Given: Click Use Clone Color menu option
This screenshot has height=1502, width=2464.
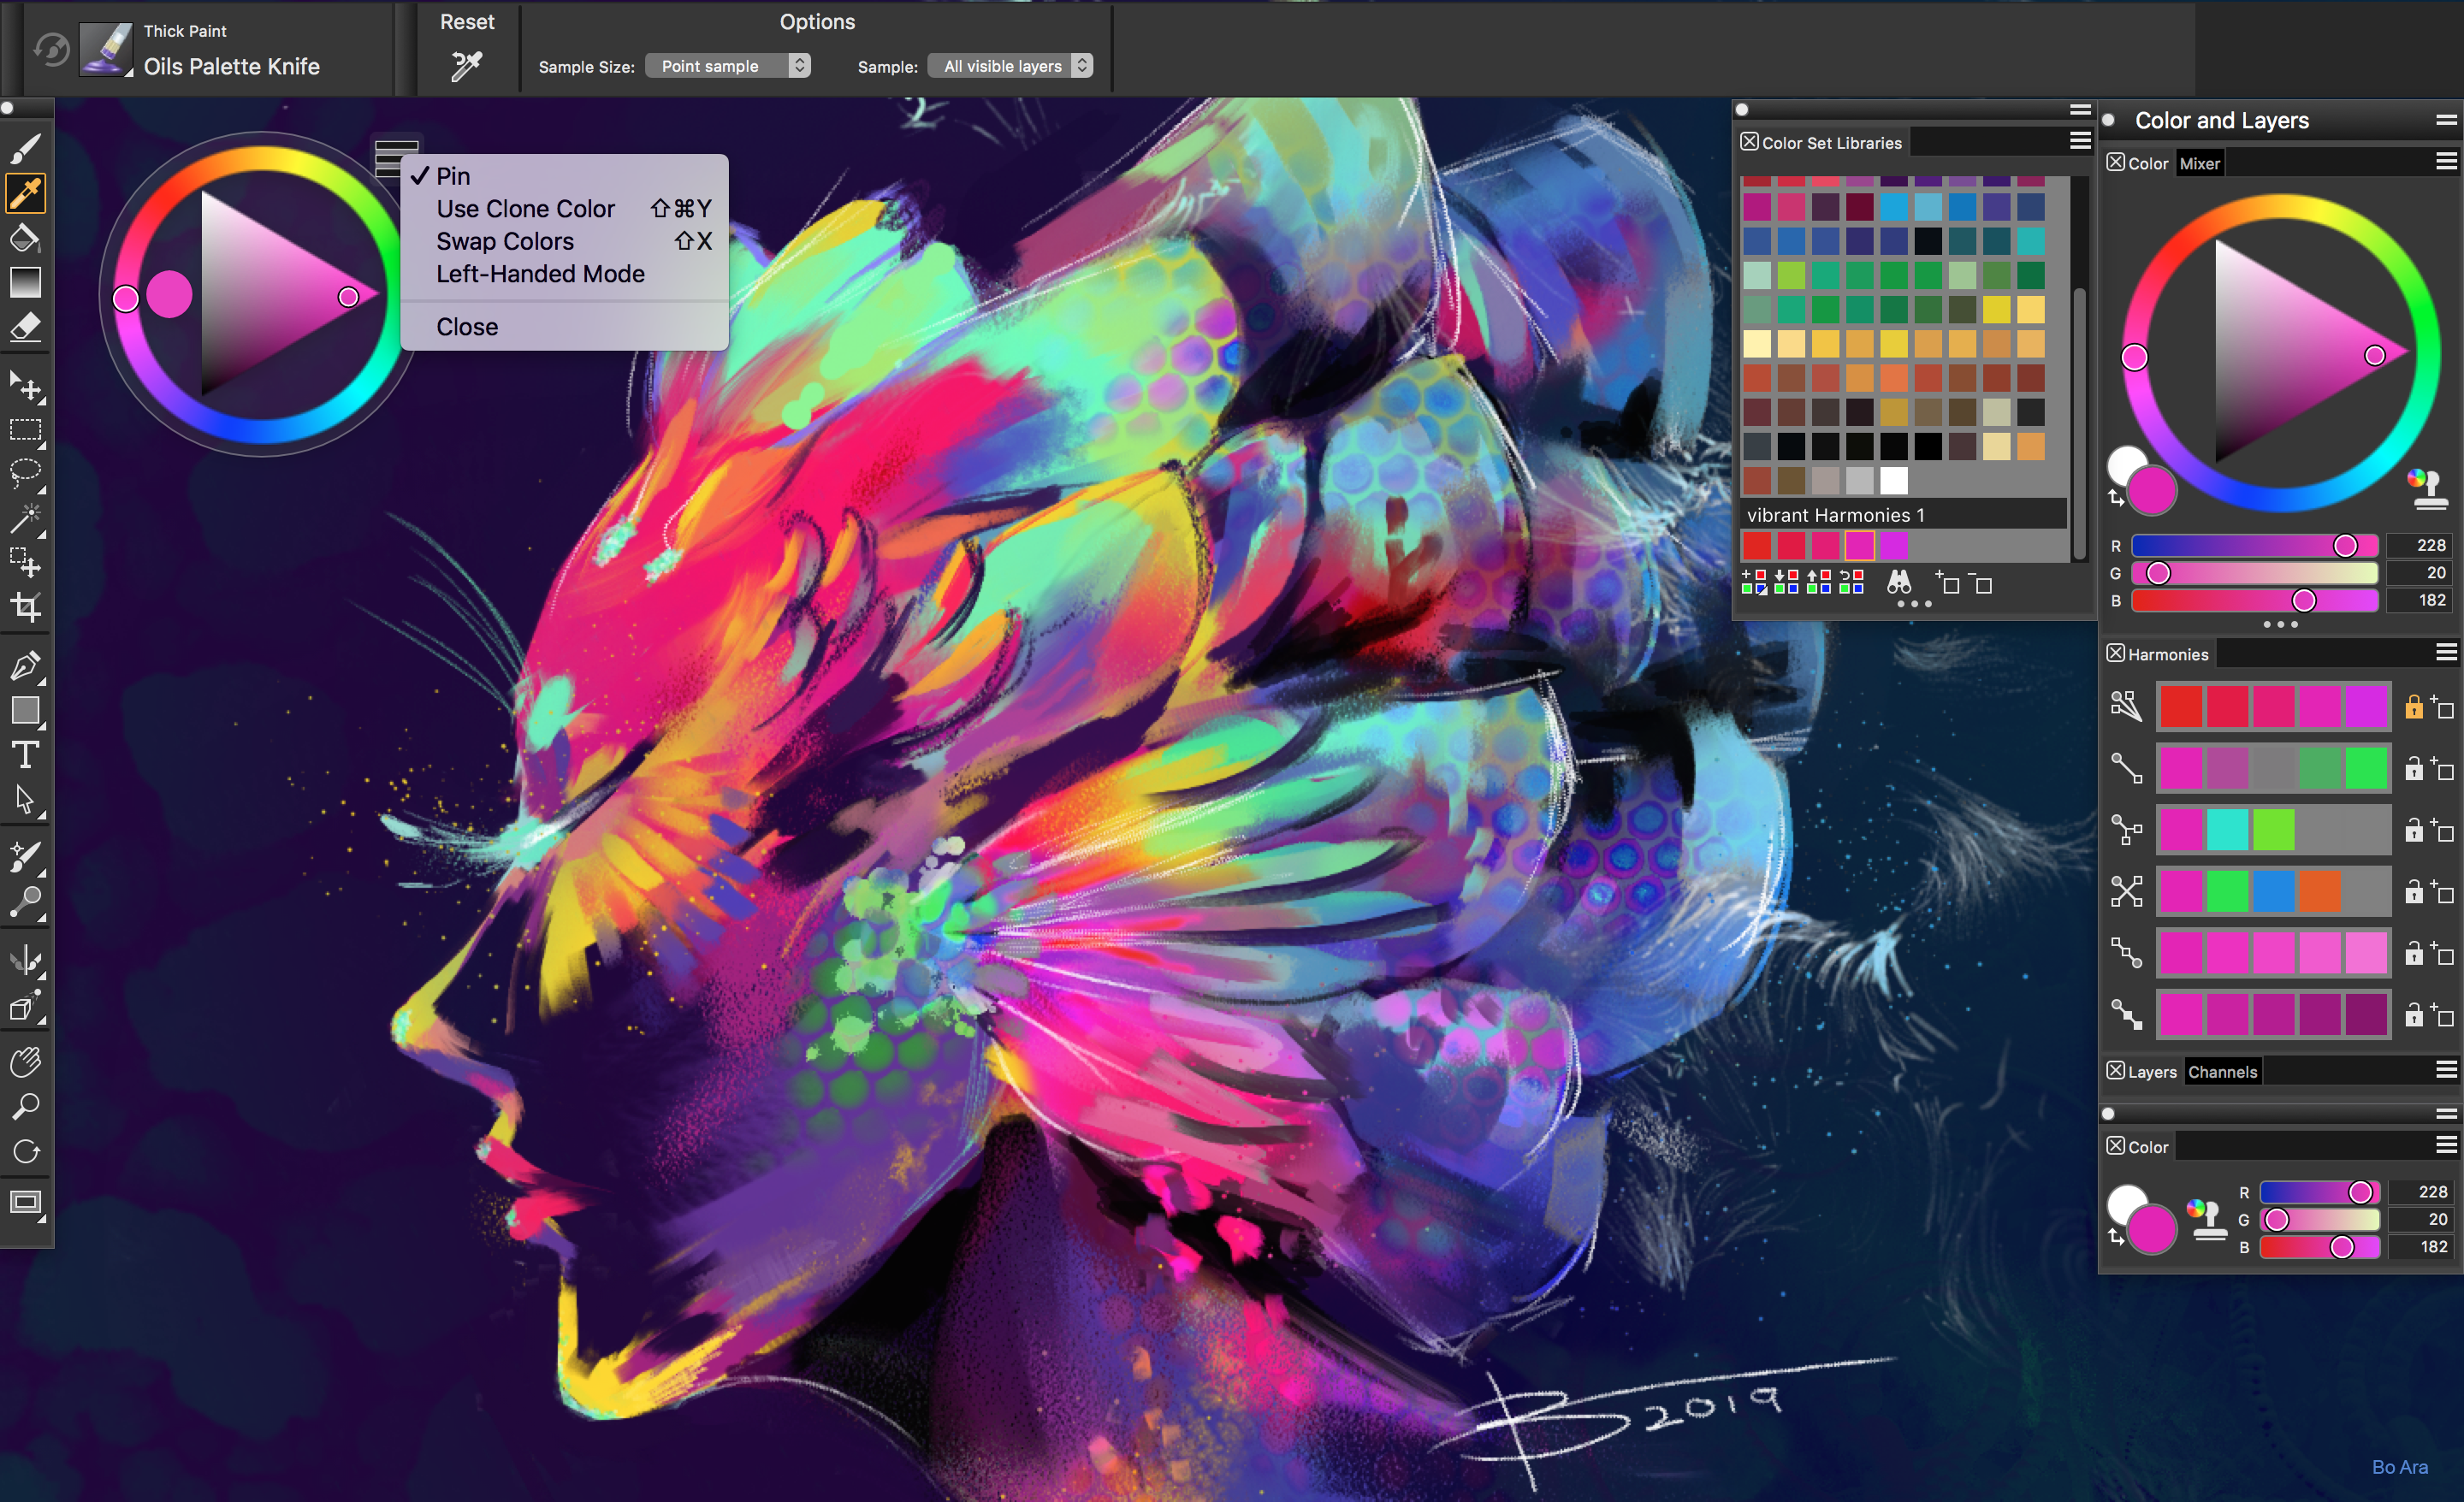Looking at the screenshot, I should pyautogui.click(x=528, y=210).
